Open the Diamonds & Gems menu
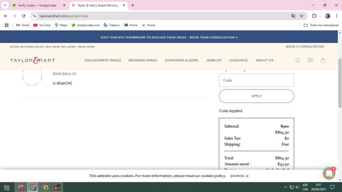Viewport: 342px width, 192px height. (x=182, y=60)
